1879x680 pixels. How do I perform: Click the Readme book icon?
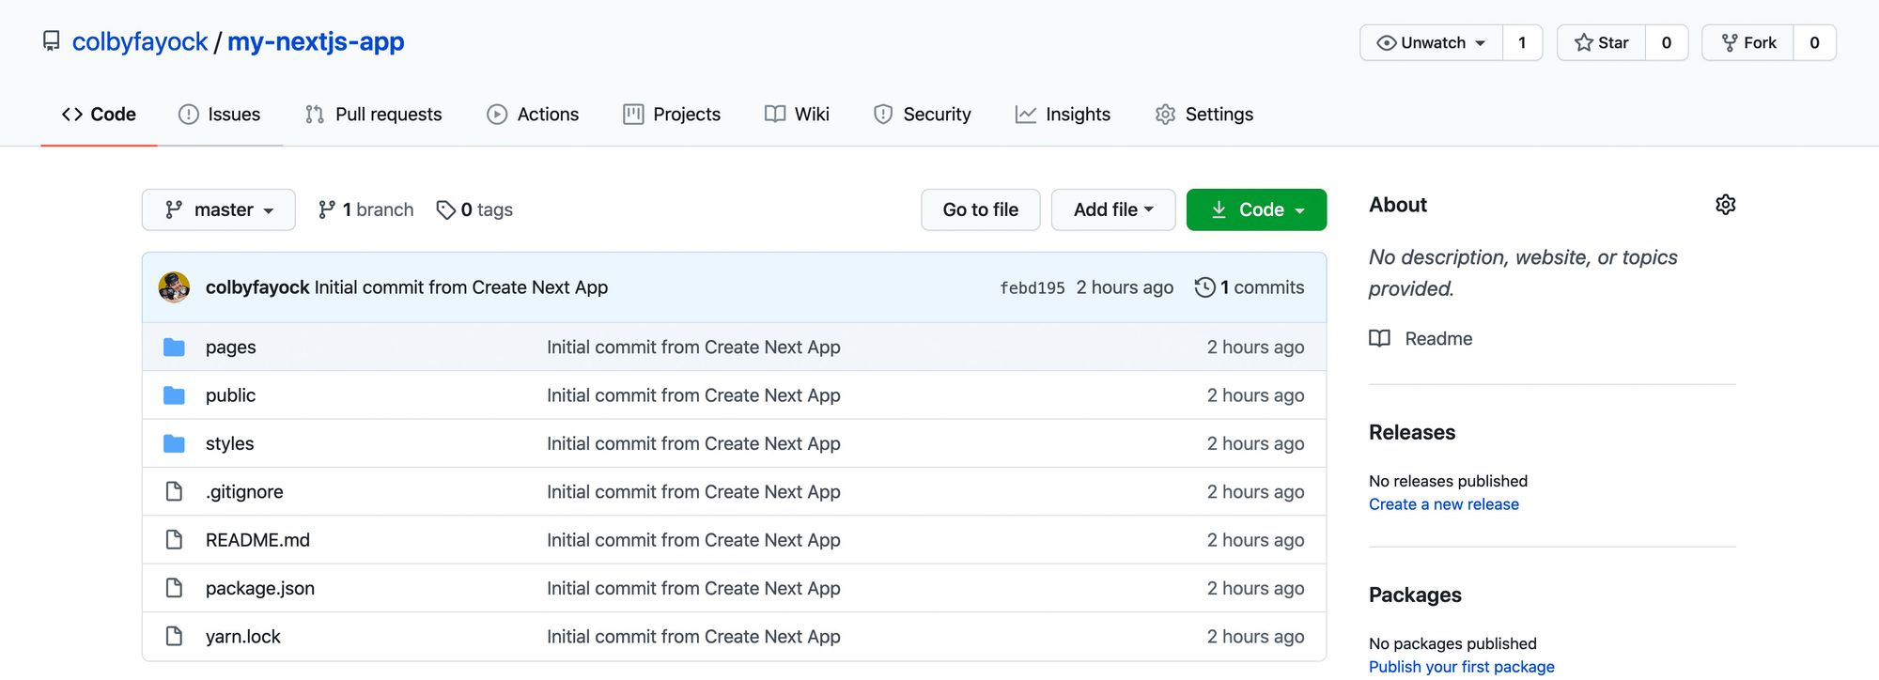(x=1379, y=339)
